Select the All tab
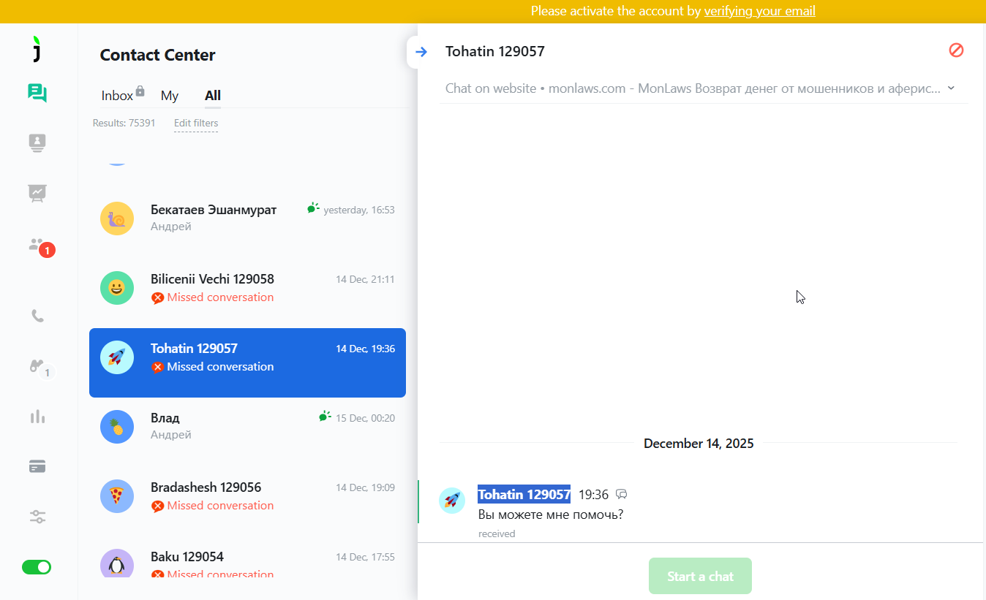Viewport: 986px width, 600px height. 213,96
